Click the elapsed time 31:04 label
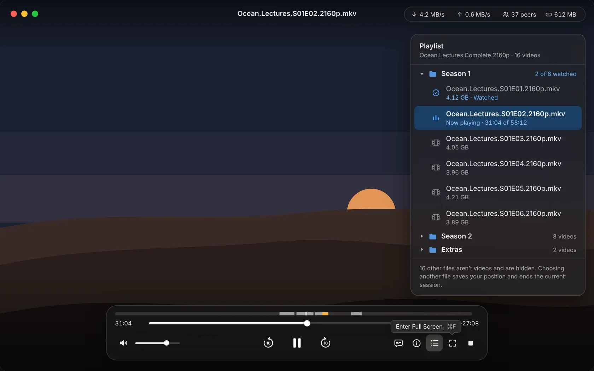Viewport: 594px width, 371px height. pos(123,323)
